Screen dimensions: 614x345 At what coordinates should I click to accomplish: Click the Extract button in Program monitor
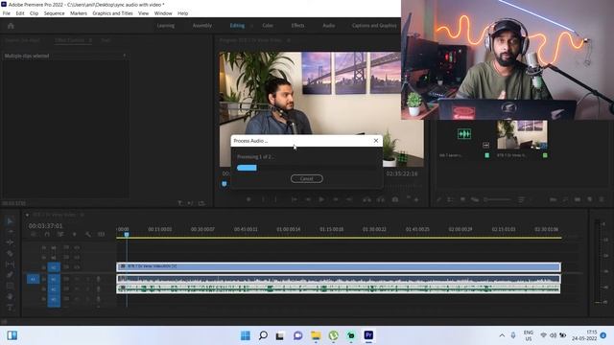[381, 199]
